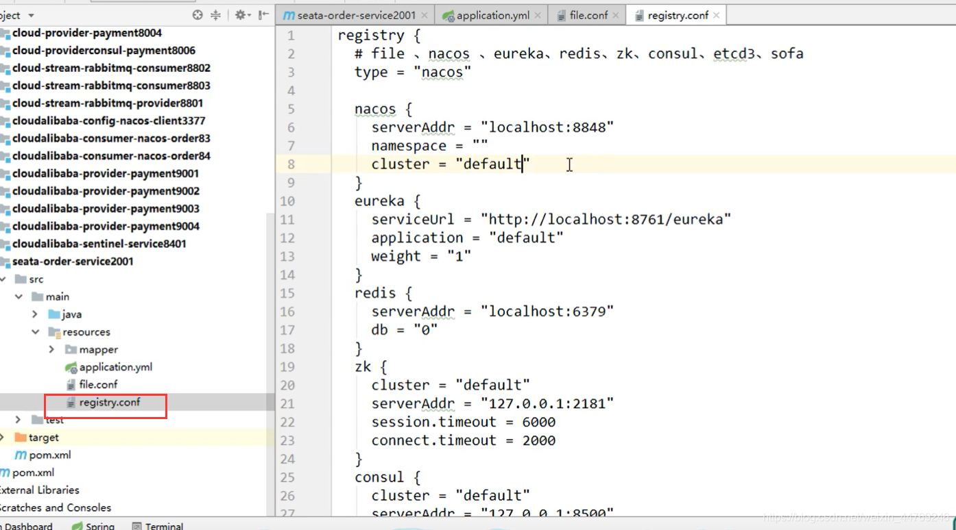Open file.conf in the project tree
This screenshot has width=956, height=530.
98,385
